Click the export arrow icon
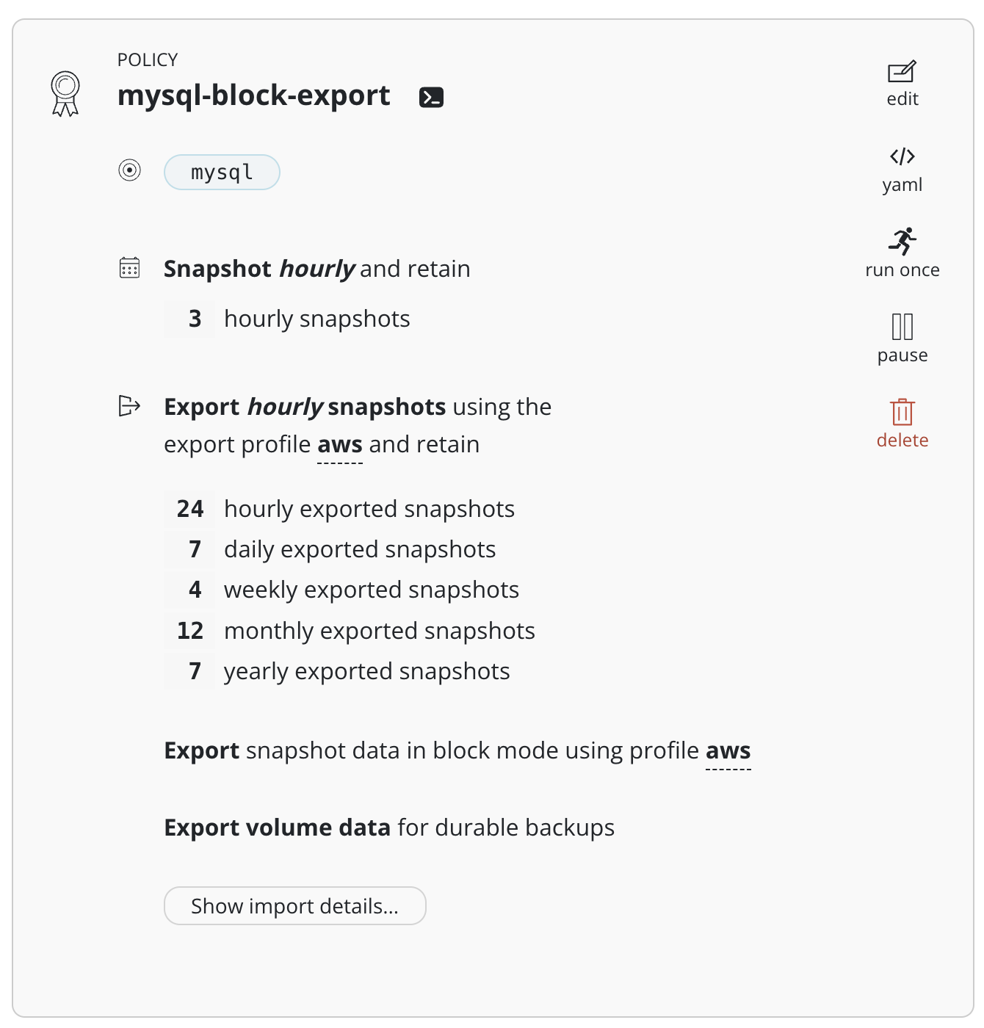The image size is (984, 1028). point(129,405)
